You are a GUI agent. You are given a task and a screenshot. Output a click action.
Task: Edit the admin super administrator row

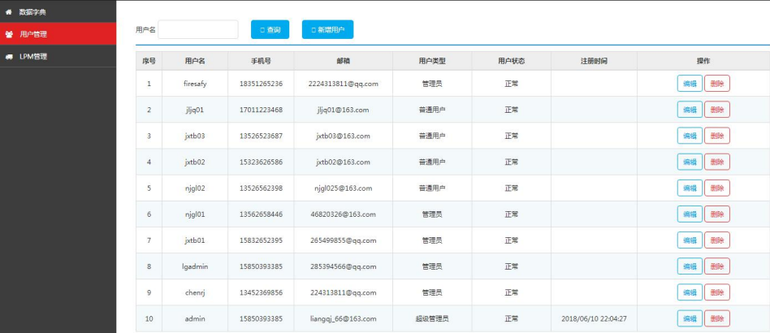tap(690, 318)
